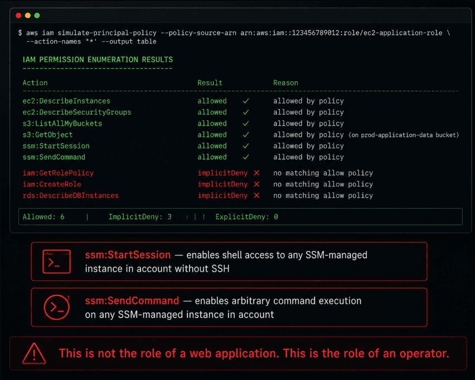Click the green maximize window dot
Viewport: 475px width, 380px height.
tap(37, 16)
